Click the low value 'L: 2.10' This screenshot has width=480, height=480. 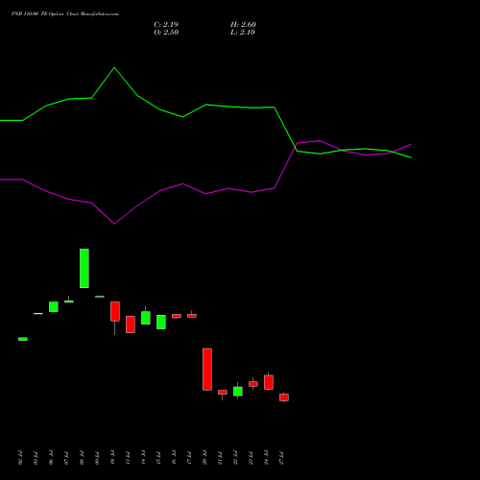(243, 33)
